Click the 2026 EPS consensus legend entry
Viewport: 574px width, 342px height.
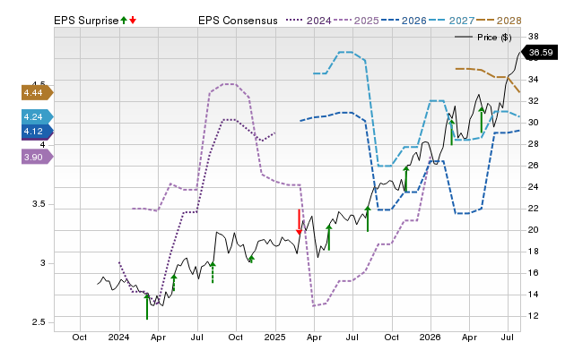tap(404, 21)
